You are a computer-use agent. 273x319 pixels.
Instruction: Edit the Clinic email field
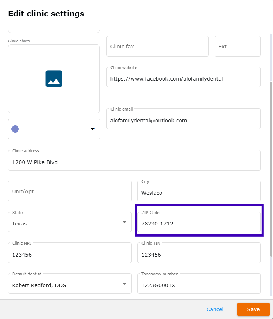(184, 119)
